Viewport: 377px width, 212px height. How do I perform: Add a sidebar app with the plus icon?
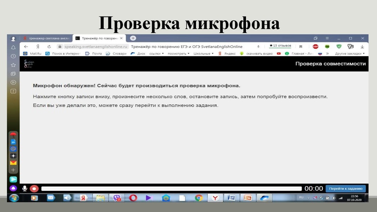tap(13, 170)
